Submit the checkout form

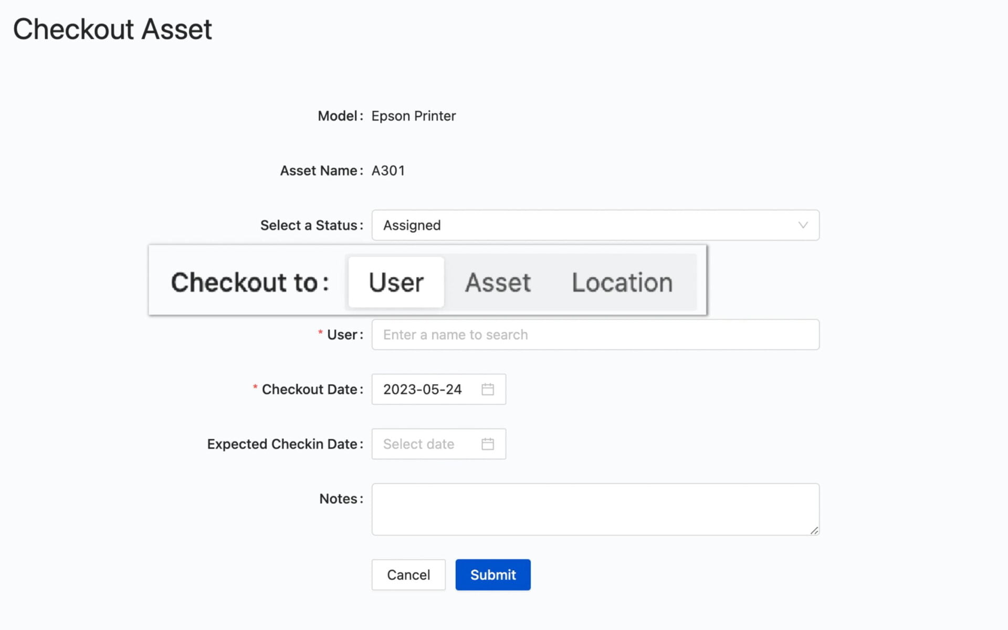tap(493, 575)
